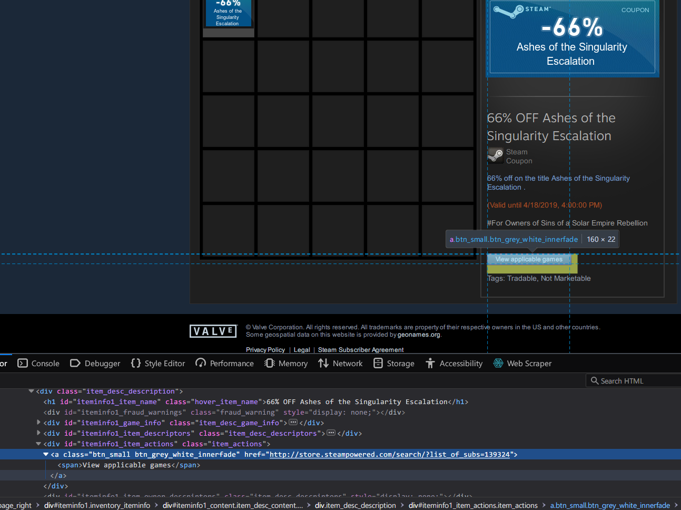Return to the Inspector tab
This screenshot has width=681, height=510.
coord(4,363)
